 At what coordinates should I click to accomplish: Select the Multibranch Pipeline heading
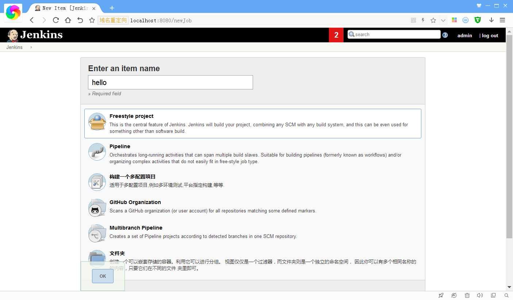coord(136,228)
